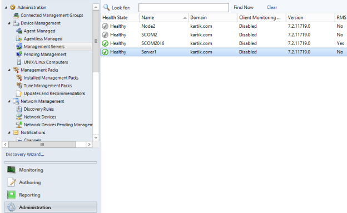
Task: Click the Installed Management Packs icon
Action: tap(19, 78)
